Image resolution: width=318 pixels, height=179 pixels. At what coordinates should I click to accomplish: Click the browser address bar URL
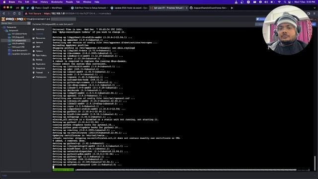point(78,13)
